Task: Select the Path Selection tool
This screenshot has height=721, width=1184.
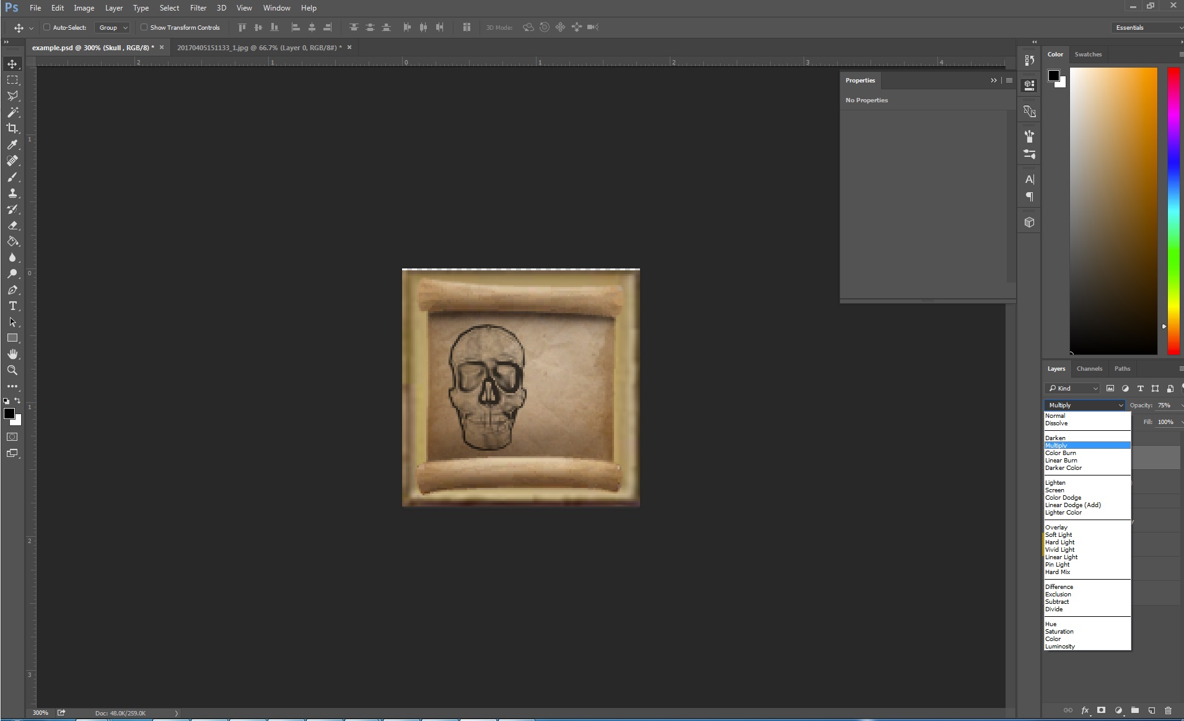Action: pyautogui.click(x=12, y=322)
